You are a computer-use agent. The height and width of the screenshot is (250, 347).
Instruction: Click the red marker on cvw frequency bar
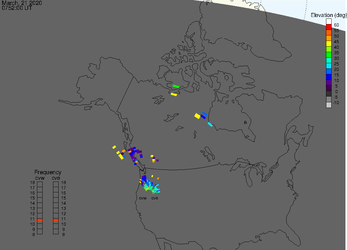point(40,221)
